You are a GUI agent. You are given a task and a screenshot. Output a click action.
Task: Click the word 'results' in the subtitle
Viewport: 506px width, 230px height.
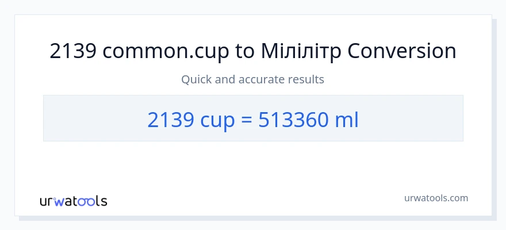[307, 79]
